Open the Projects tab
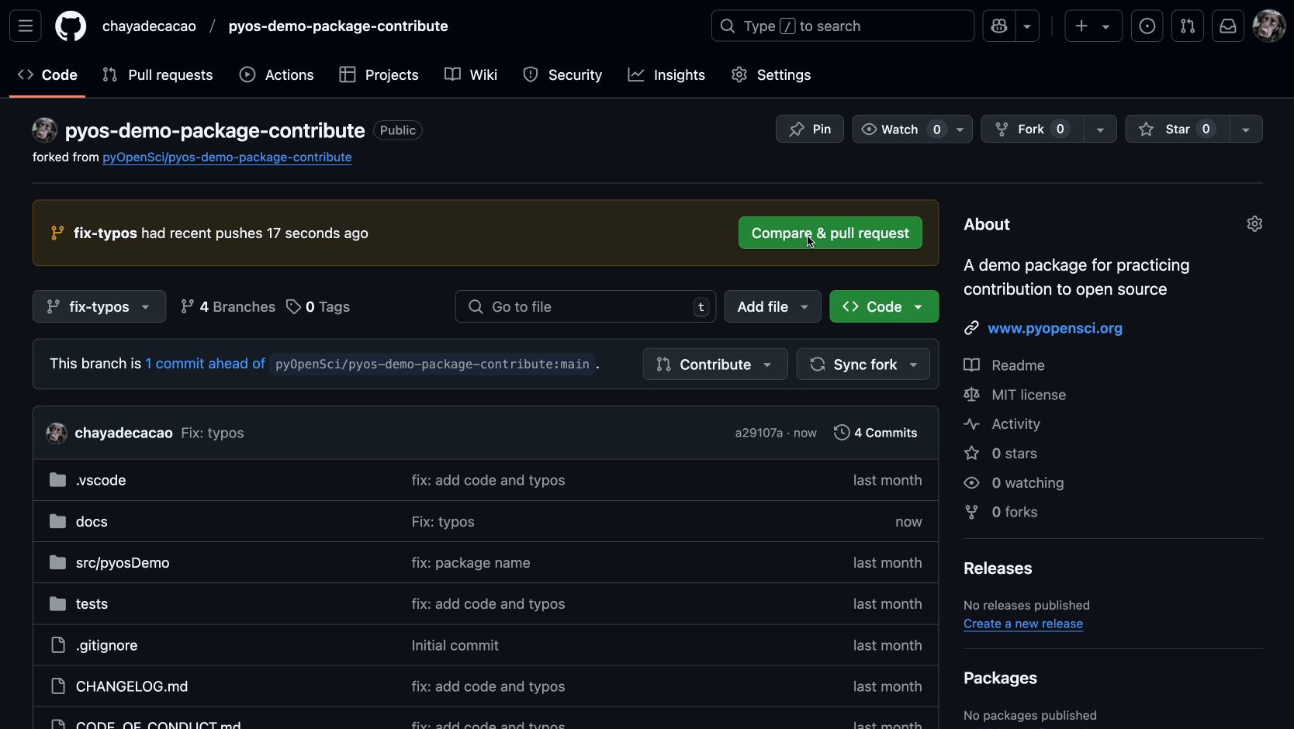1294x729 pixels. [x=379, y=75]
